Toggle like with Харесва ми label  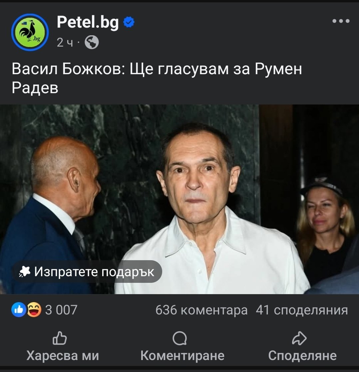coord(63,356)
